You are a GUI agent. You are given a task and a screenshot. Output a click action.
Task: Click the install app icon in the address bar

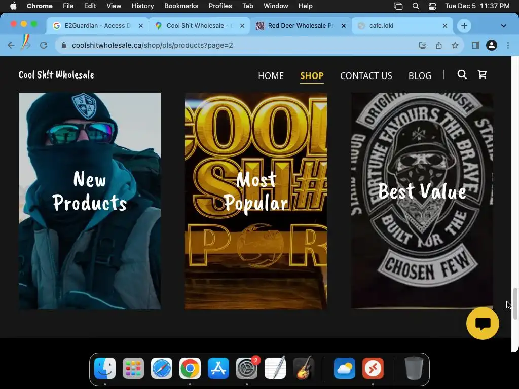point(423,45)
